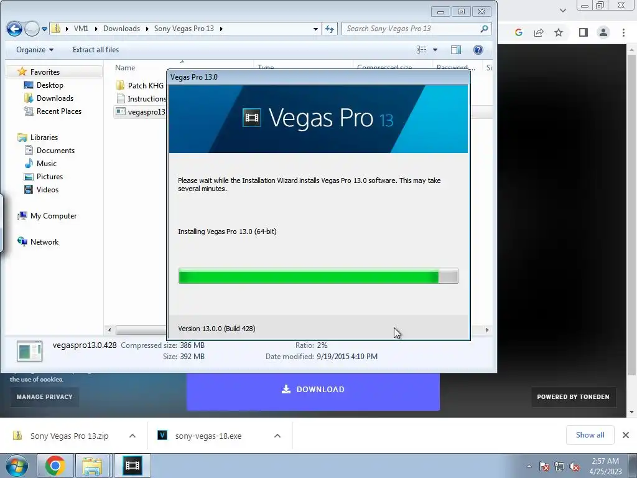Go forward in the Explorer window
This screenshot has height=478, width=637.
click(x=32, y=29)
